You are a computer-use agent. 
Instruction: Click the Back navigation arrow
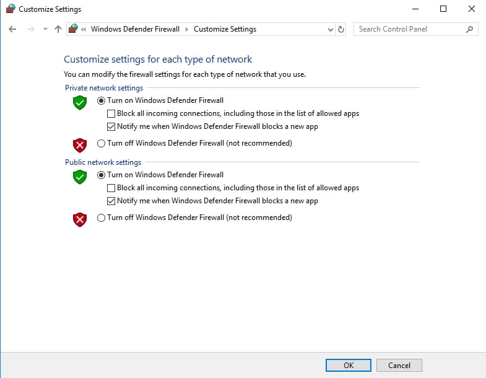coord(12,29)
